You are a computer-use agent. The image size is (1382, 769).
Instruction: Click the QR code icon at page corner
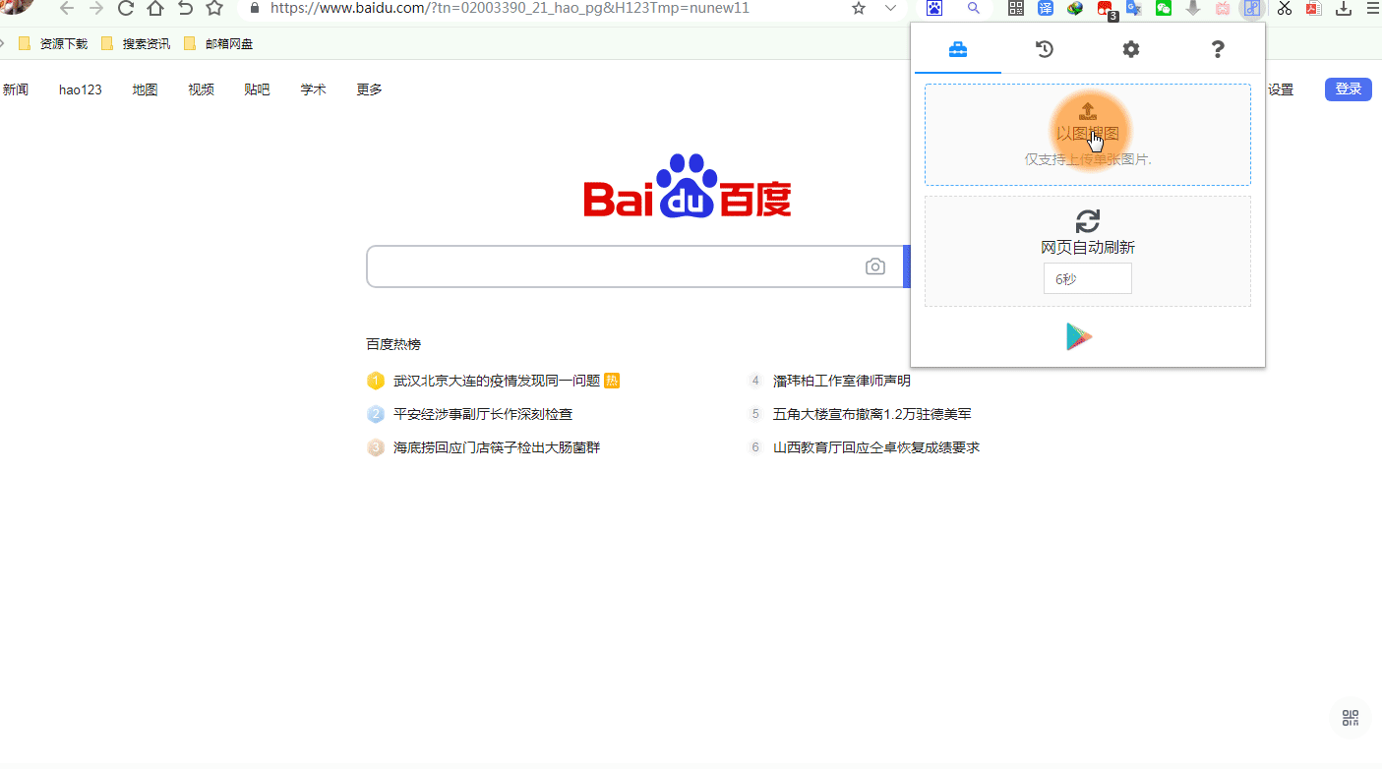(1351, 718)
